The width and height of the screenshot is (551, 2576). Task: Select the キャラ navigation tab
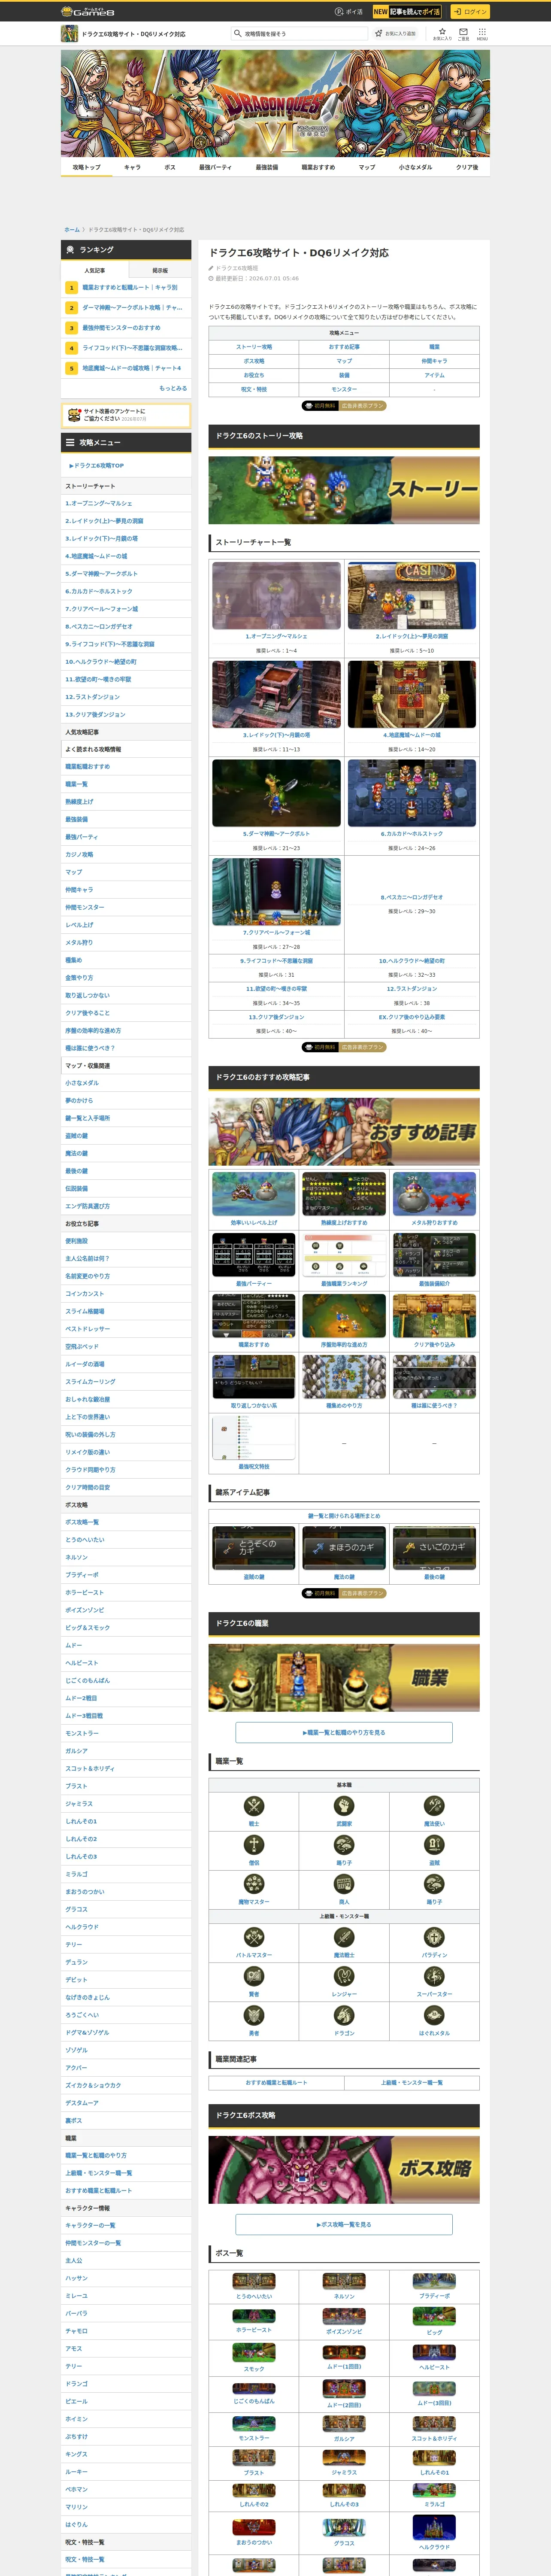132,167
